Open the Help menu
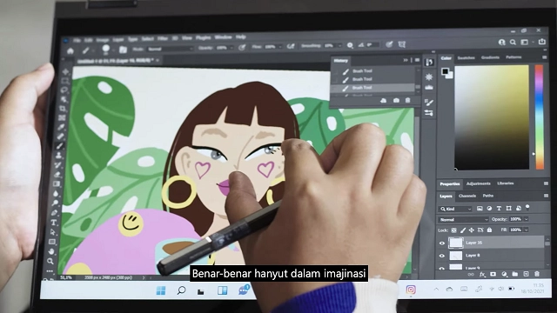557x313 pixels. pyautogui.click(x=241, y=37)
